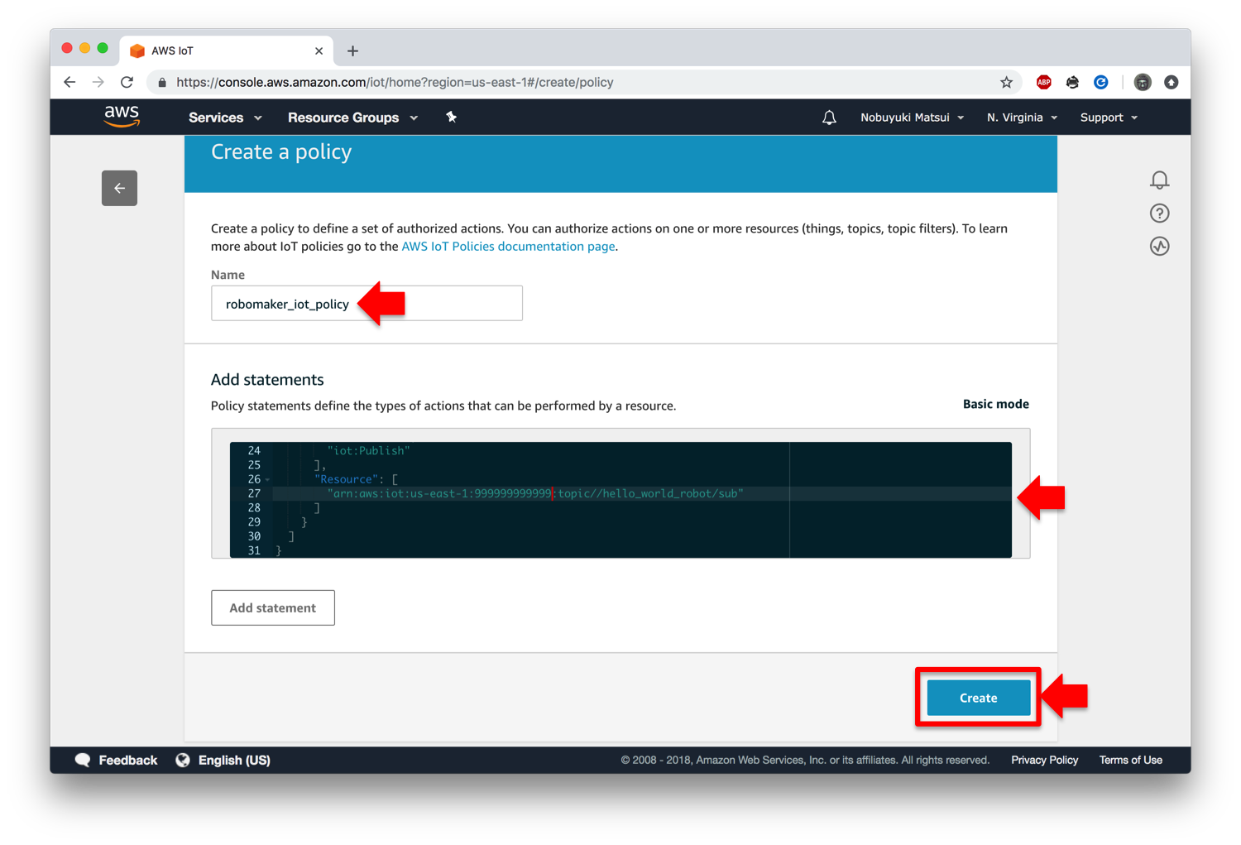This screenshot has width=1241, height=845.
Task: Open the AWS IoT Policies documentation page link
Action: coord(507,246)
